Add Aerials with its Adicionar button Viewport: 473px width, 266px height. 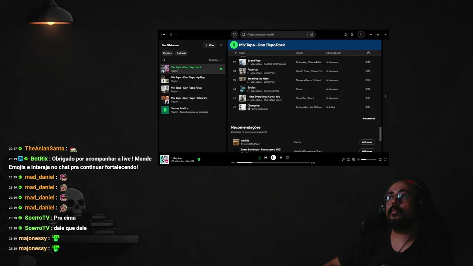coord(367,142)
